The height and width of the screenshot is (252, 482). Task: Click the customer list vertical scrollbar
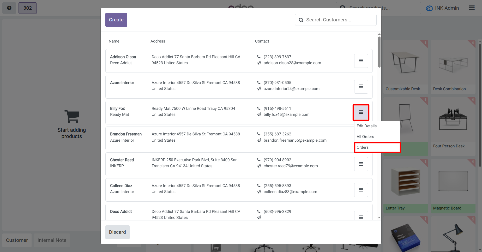tap(379, 52)
